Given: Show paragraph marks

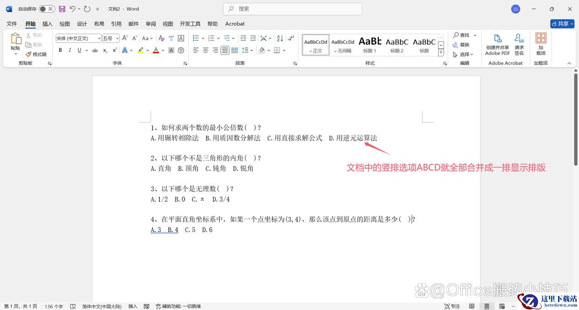Looking at the screenshot, I should [291, 38].
